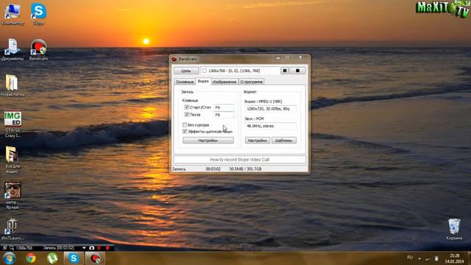Click the magnifier icon in recording bar
This screenshot has height=265, width=471.
(x=12, y=248)
